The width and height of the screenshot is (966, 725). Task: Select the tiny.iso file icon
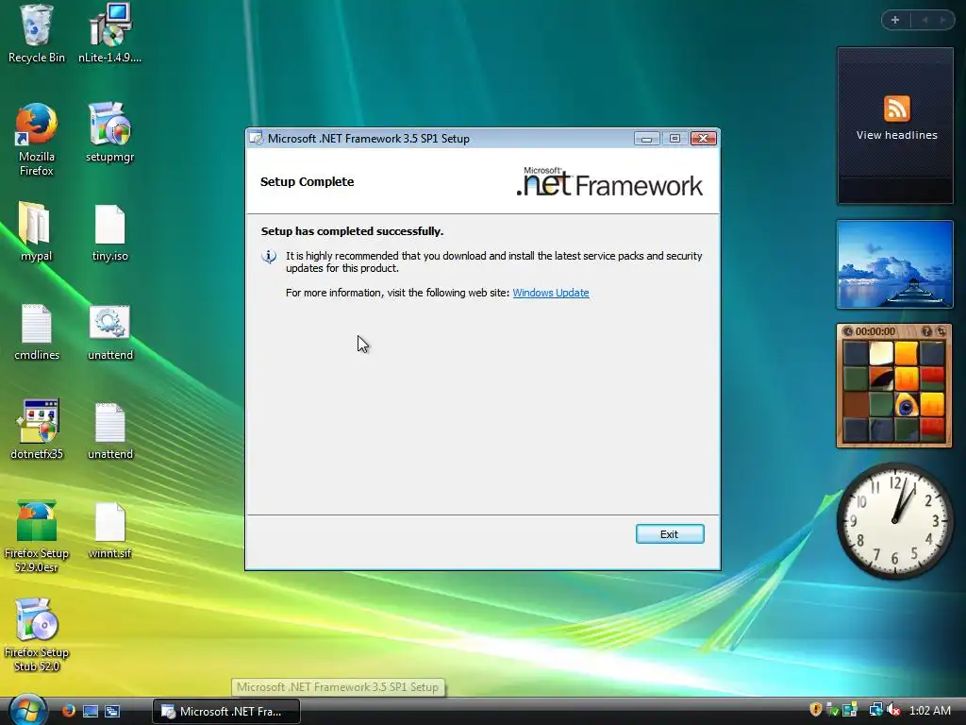click(x=109, y=232)
